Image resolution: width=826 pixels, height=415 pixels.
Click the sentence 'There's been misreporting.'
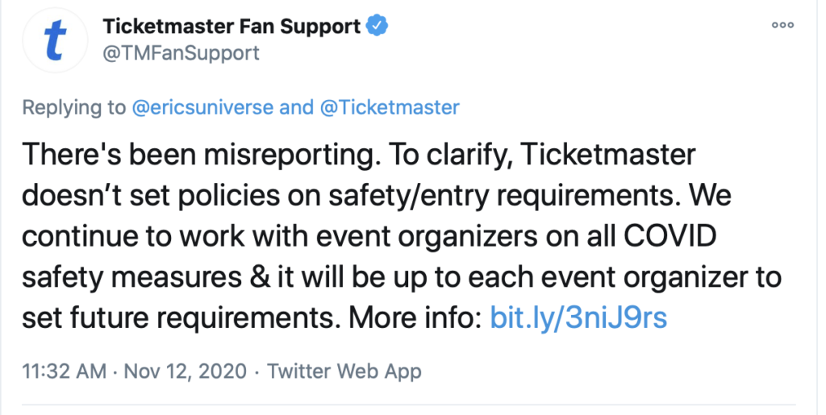click(184, 154)
